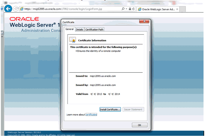Click the Install Certificate... button
Image resolution: width=205 pixels, height=137 pixels.
coord(110,109)
